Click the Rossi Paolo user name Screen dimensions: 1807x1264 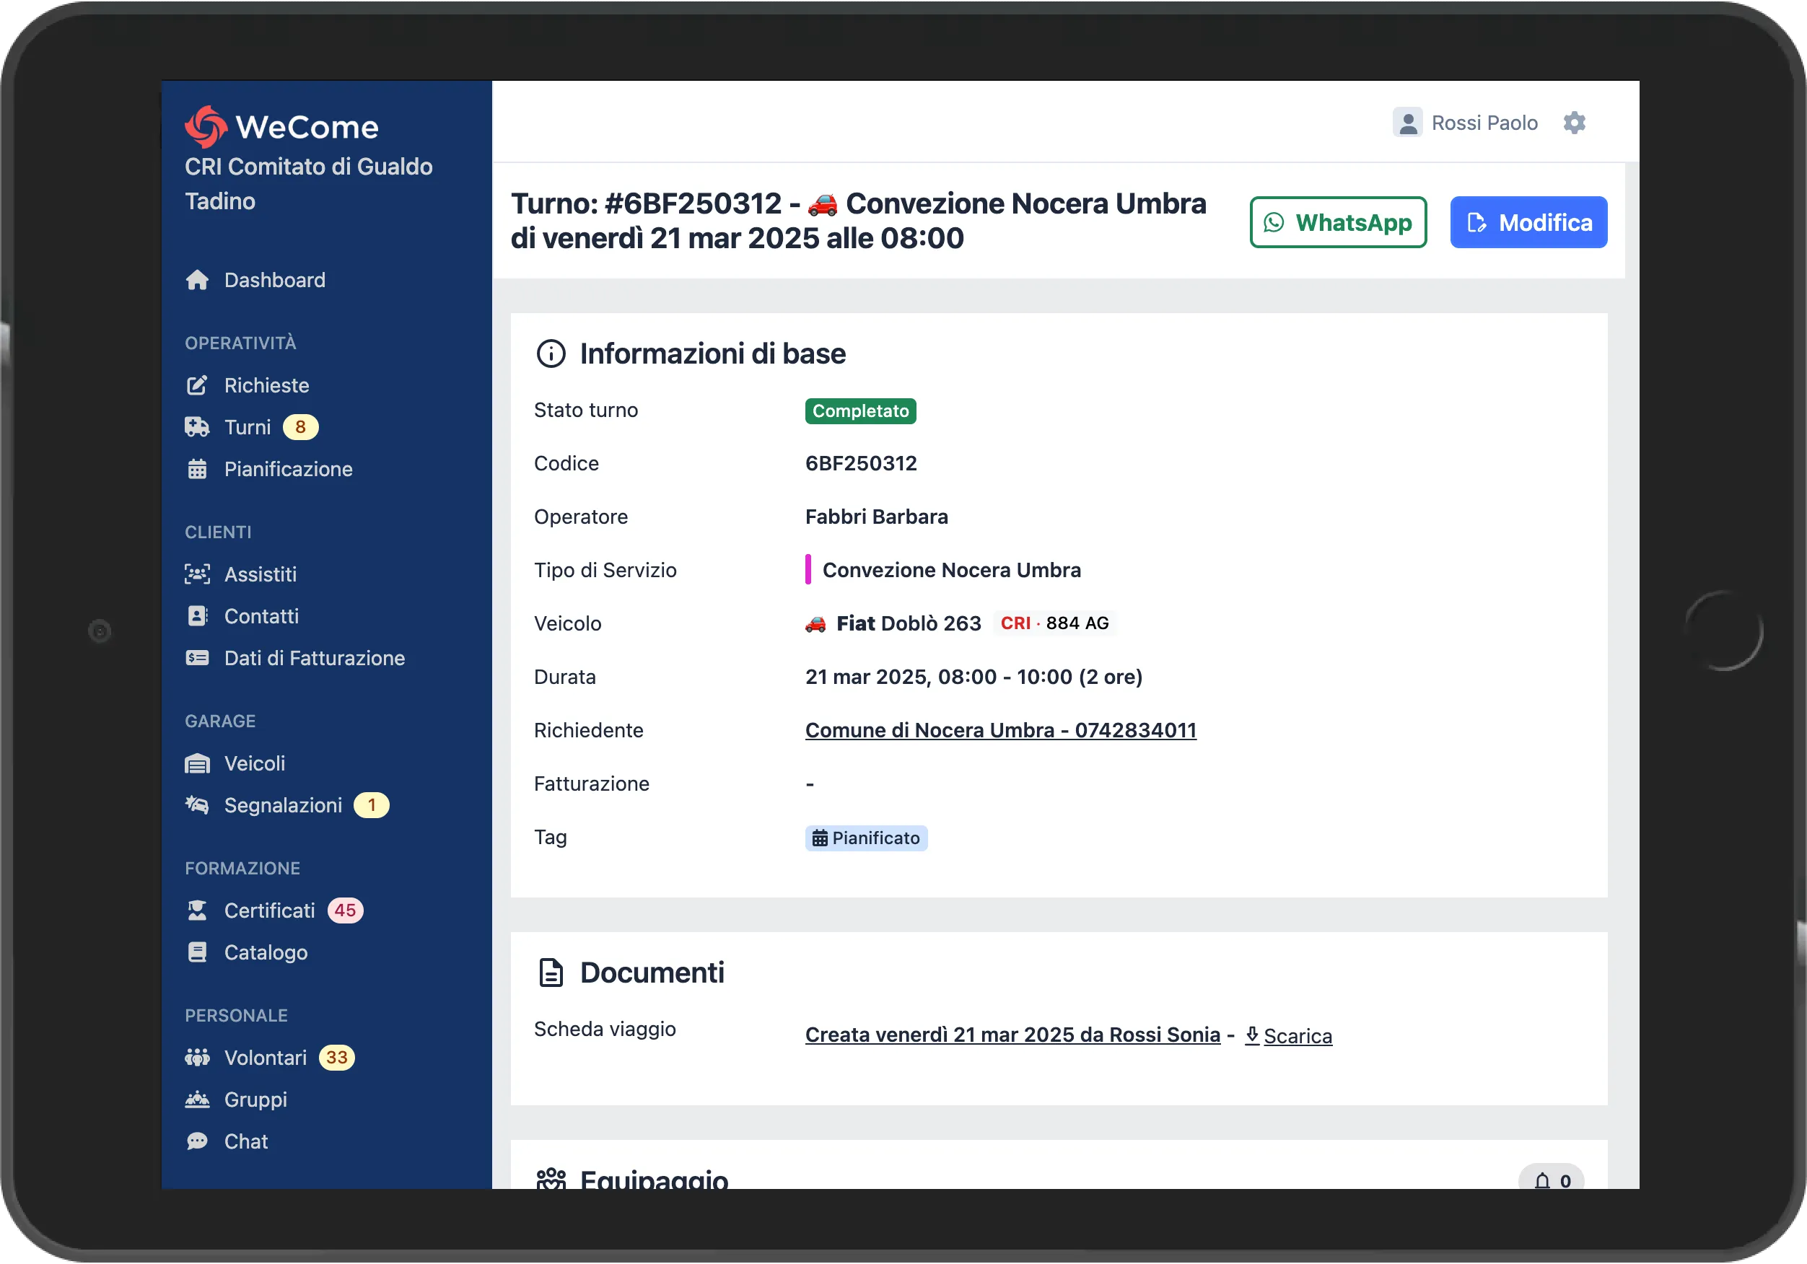point(1484,123)
